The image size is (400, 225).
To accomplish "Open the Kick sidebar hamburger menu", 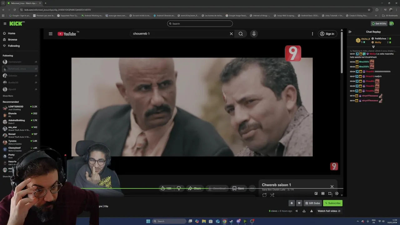I will click(x=5, y=23).
